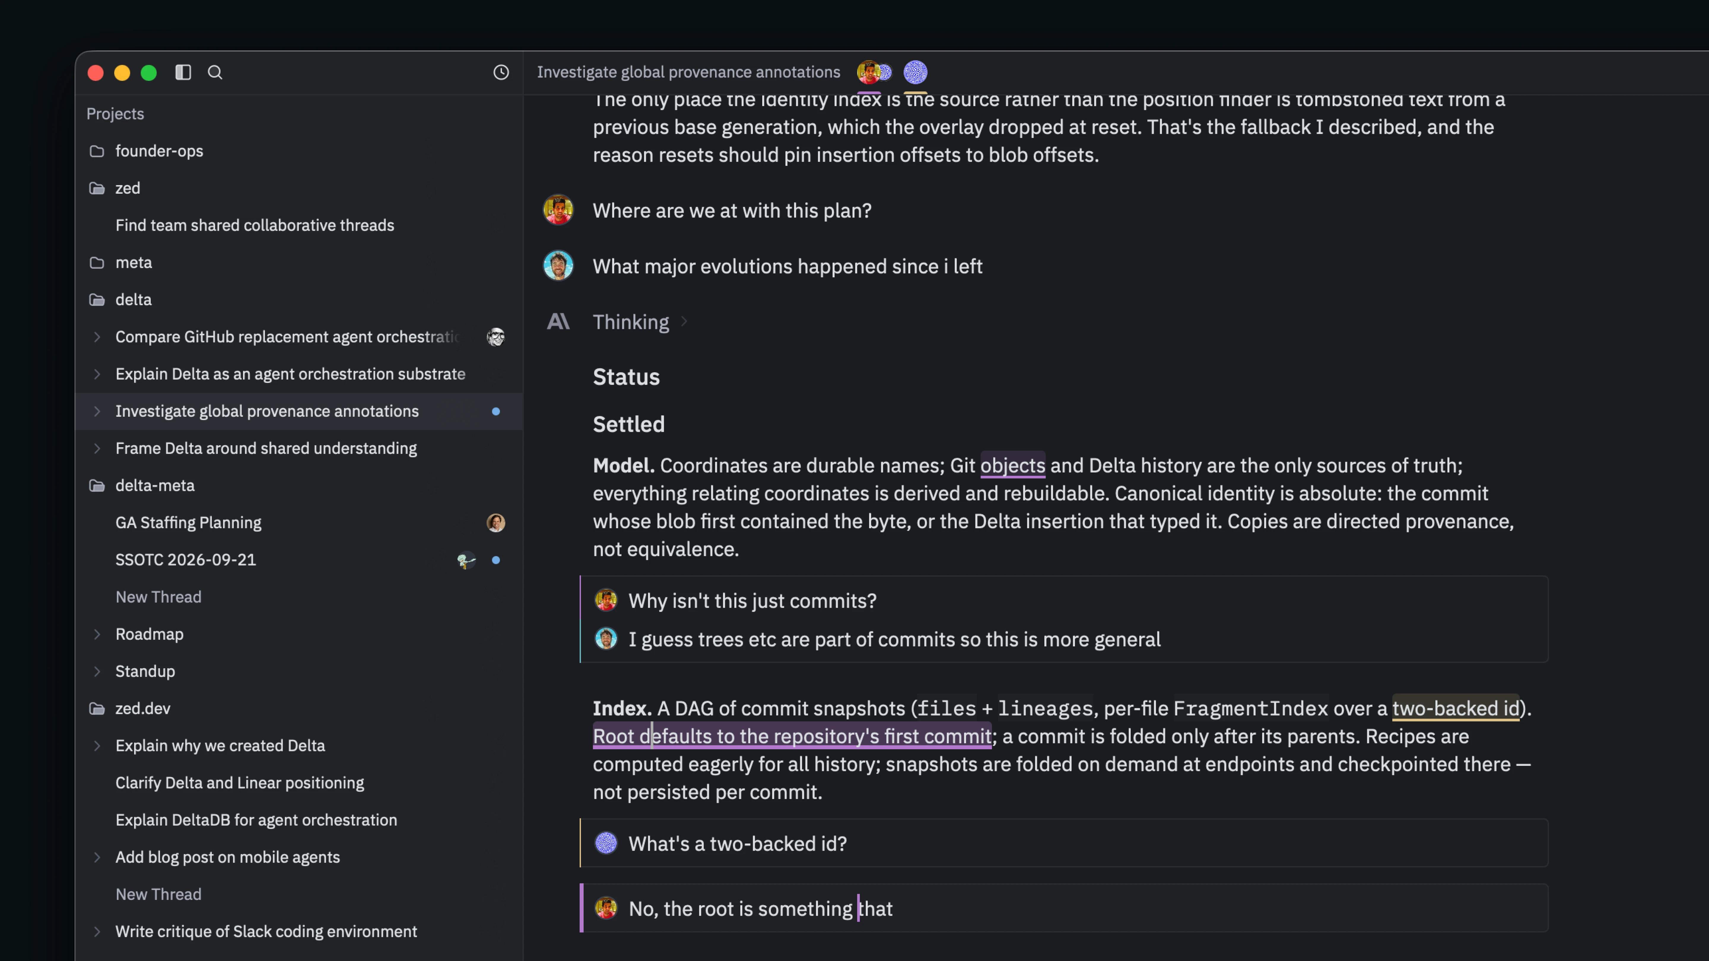Open the SSOTC 2026-09-21 thread
This screenshot has width=1709, height=961.
point(299,560)
